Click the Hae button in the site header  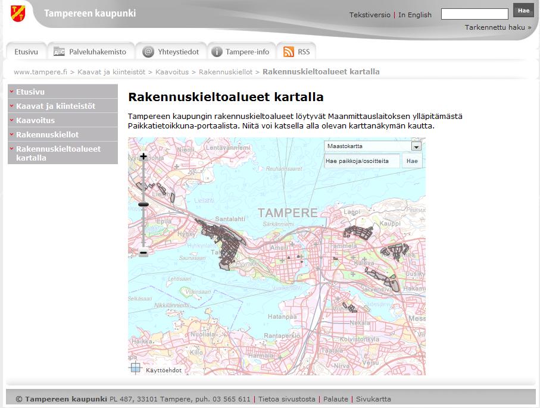coord(523,11)
